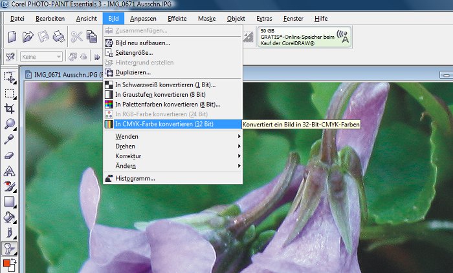Viewport: 453px width, 273px height.
Task: Click the Print icon
Action: (x=59, y=37)
